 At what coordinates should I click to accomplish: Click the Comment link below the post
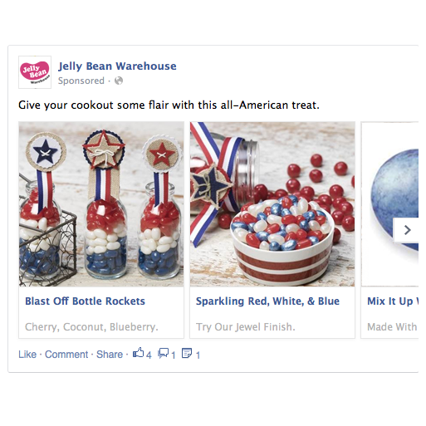[x=66, y=355]
